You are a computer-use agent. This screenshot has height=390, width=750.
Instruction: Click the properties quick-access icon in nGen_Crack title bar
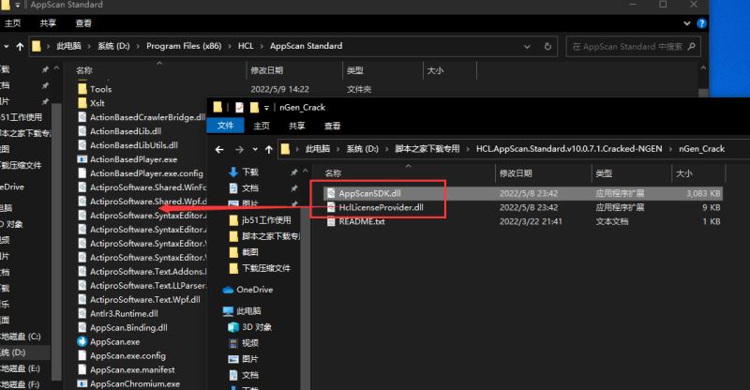(239, 108)
